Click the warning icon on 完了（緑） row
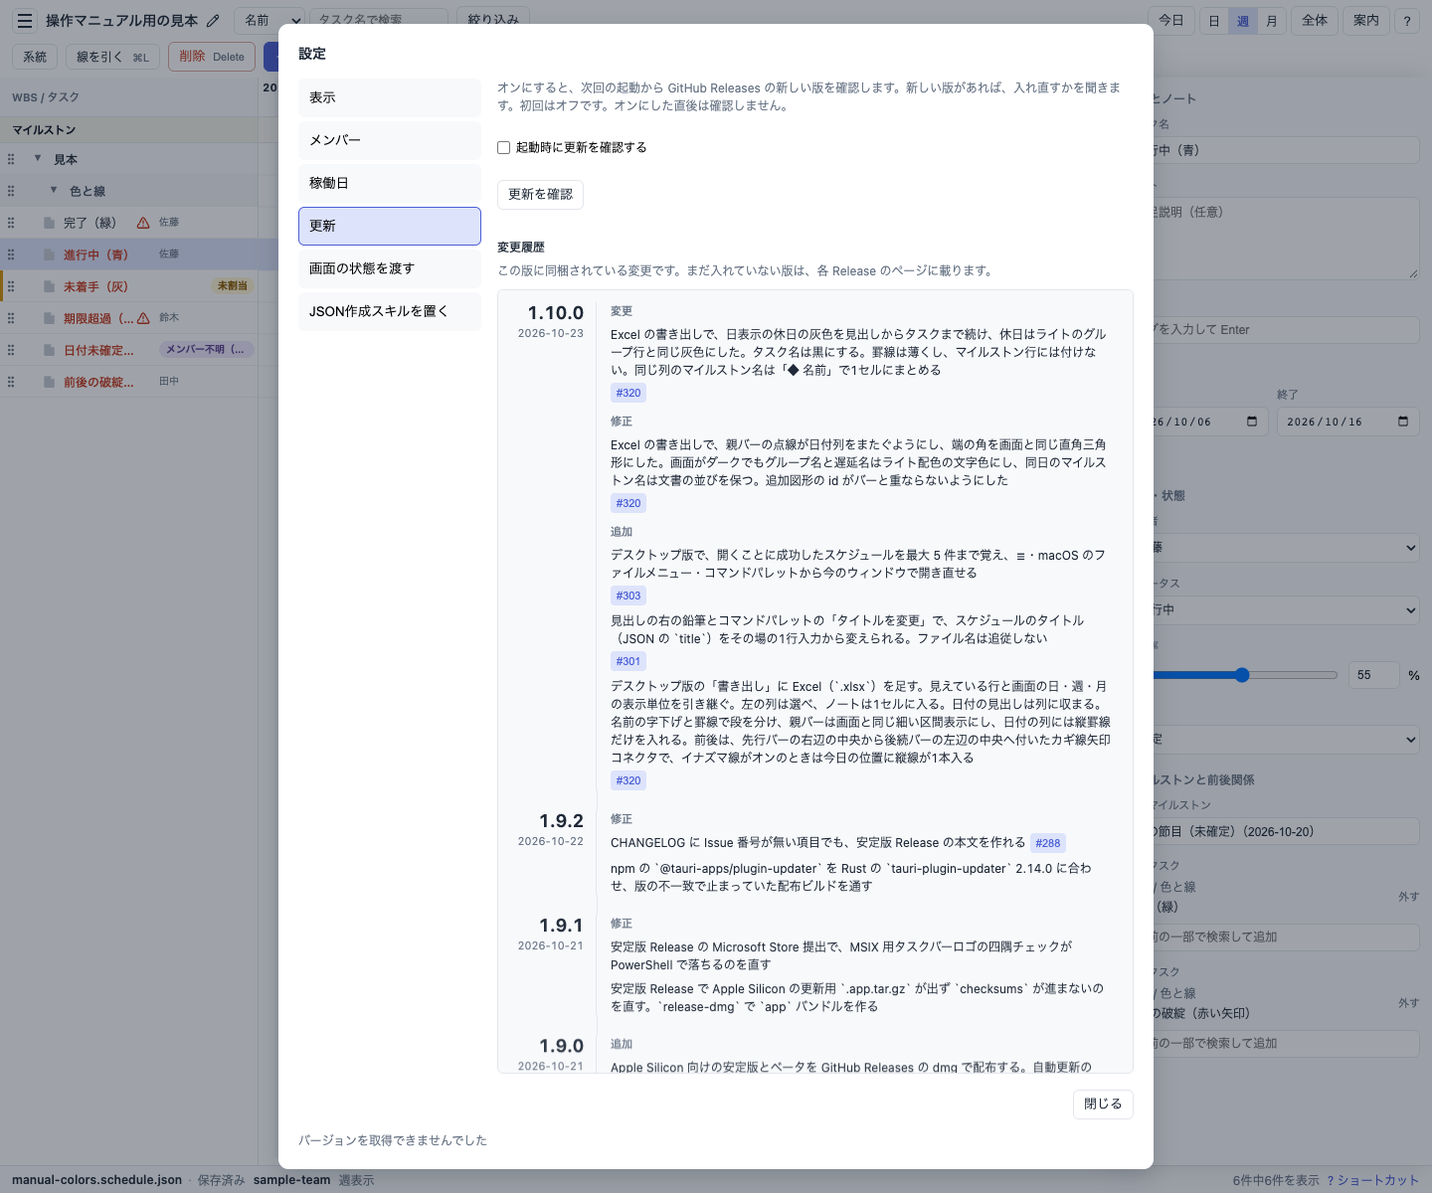Image resolution: width=1432 pixels, height=1193 pixels. pos(143,223)
